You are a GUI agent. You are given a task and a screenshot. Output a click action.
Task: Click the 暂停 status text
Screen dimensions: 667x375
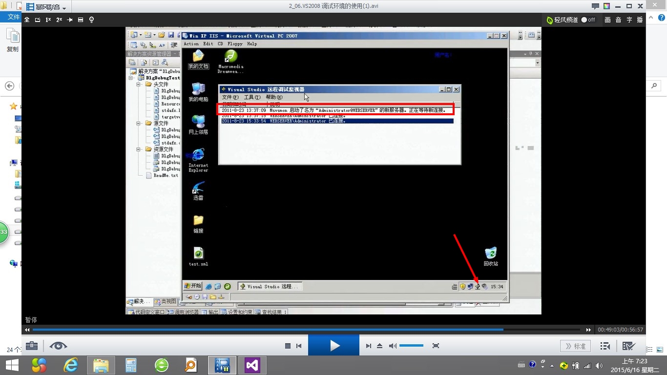pos(31,320)
